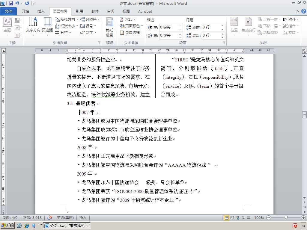
Task: Click the Redo icon in title bar
Action: 27,3
